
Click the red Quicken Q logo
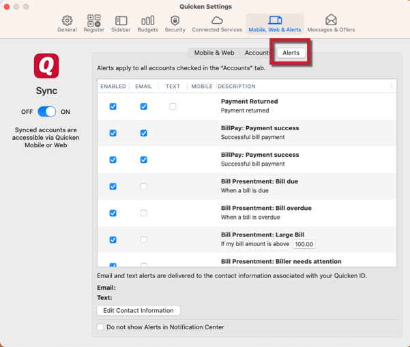coord(46,66)
